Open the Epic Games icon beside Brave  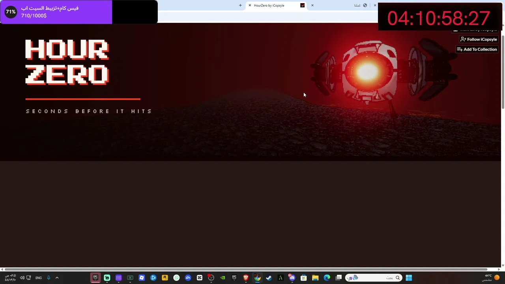pyautogui.click(x=234, y=278)
